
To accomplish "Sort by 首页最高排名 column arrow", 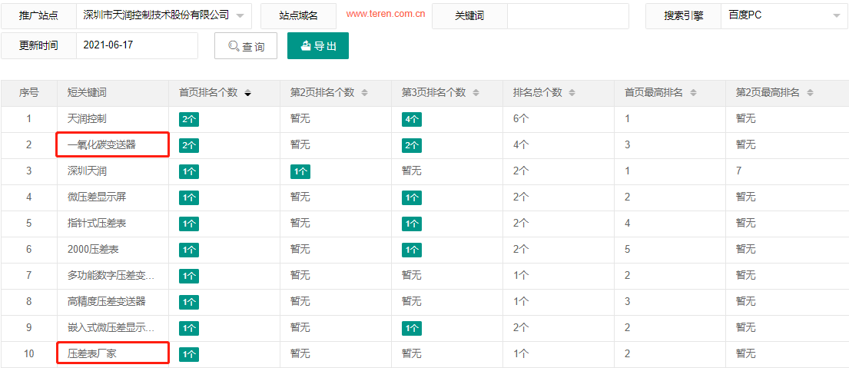I will pyautogui.click(x=693, y=93).
